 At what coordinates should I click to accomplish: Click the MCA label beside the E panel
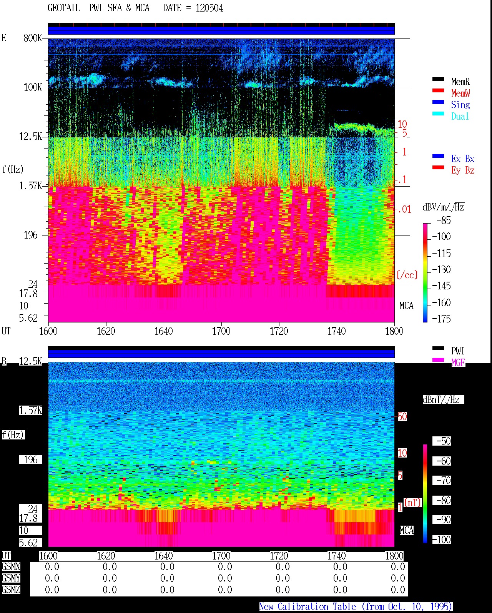(x=406, y=306)
